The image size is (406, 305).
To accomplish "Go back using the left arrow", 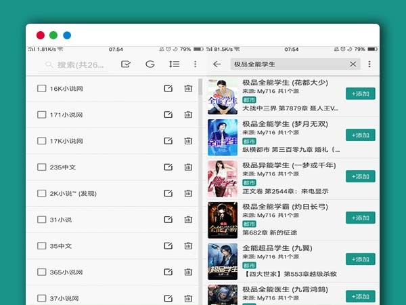I will [217, 64].
